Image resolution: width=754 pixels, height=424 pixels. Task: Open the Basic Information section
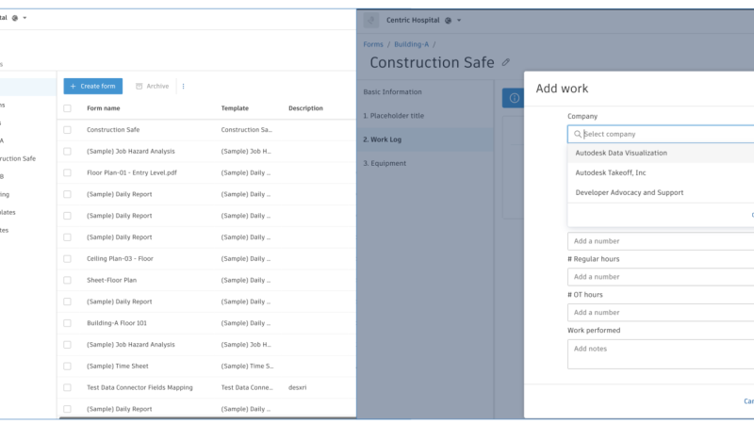pyautogui.click(x=392, y=91)
